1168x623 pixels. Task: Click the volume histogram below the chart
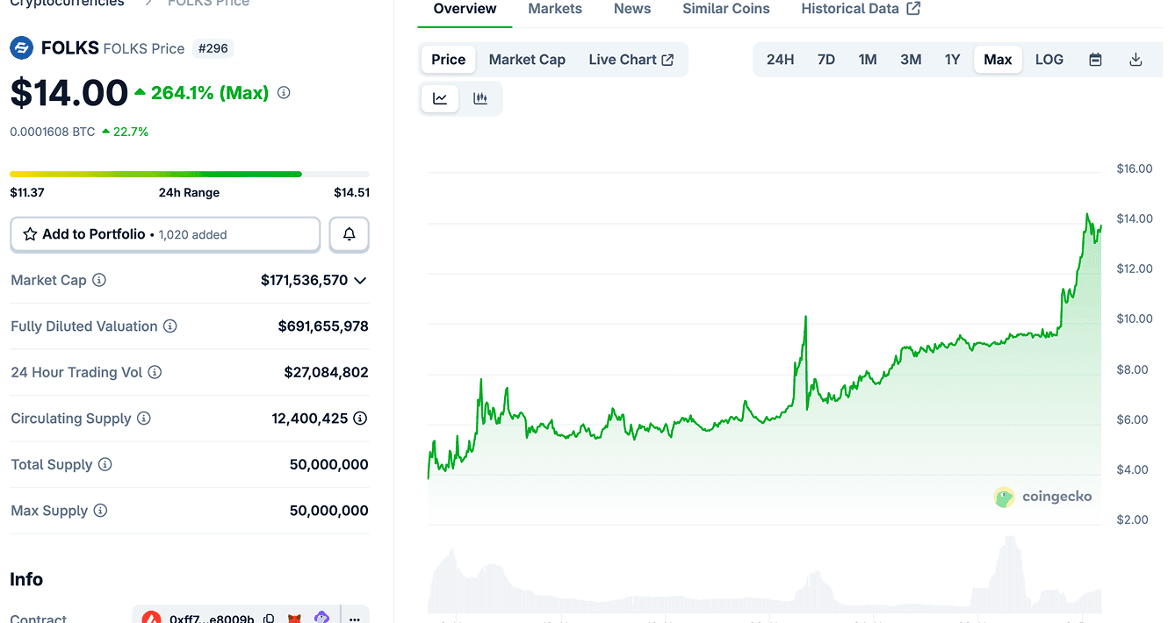[x=764, y=576]
